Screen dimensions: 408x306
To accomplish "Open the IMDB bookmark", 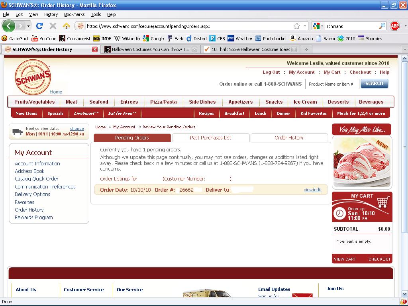I will 102,39.
